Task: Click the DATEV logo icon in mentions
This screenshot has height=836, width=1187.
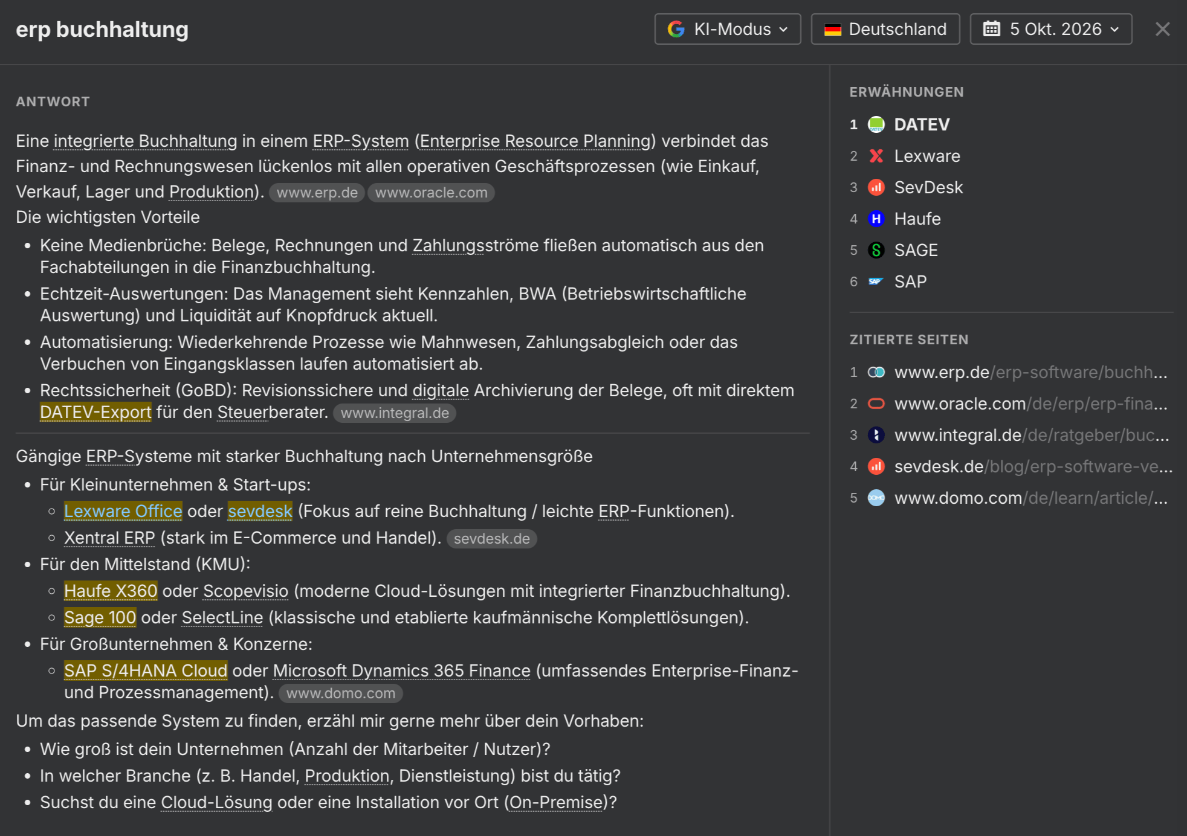Action: coord(876,124)
